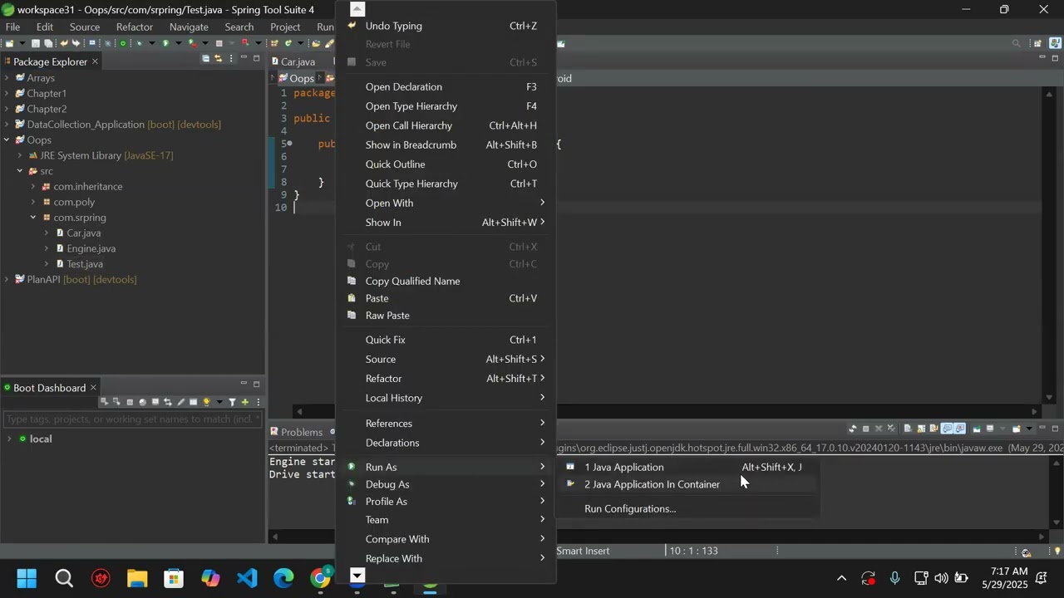Click the Boot Dashboard tag filter field
Screen dimensions: 1064x598
click(133, 419)
